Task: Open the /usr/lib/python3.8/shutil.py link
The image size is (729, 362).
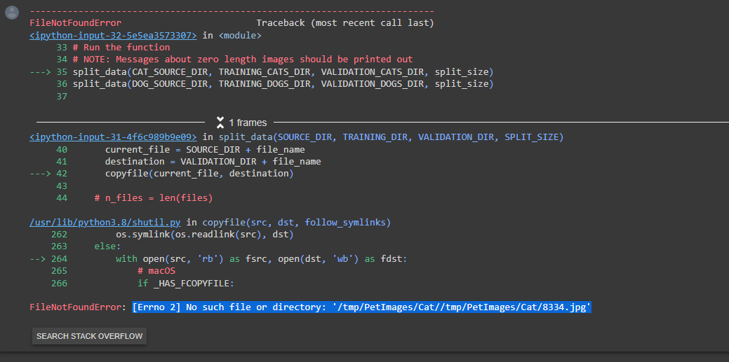Action: (105, 222)
